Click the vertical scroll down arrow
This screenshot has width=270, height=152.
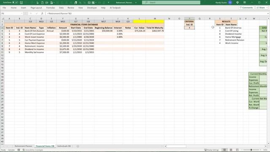tap(268, 143)
